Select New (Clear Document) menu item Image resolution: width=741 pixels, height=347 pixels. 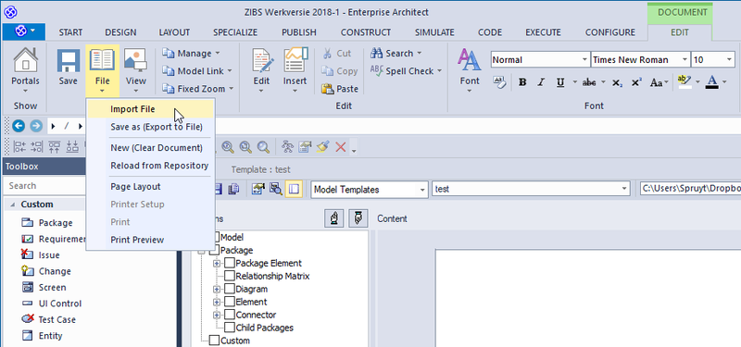point(150,148)
